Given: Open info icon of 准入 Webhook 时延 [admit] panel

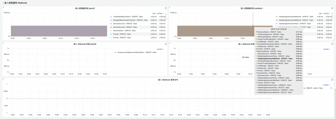Looking at the screenshot, I should coord(3,43).
